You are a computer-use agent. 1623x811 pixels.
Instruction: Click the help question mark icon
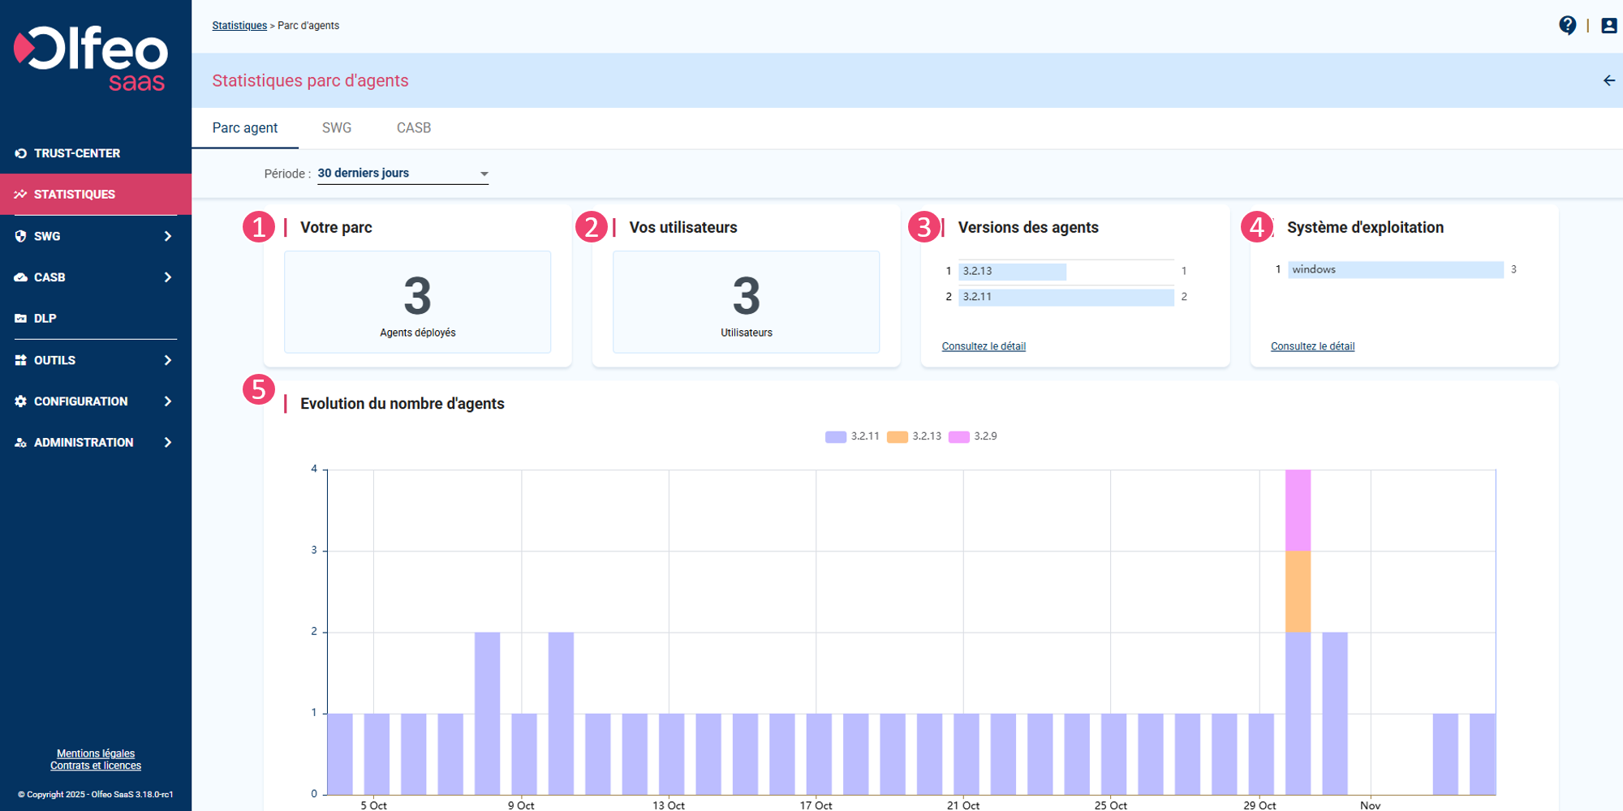click(1567, 26)
